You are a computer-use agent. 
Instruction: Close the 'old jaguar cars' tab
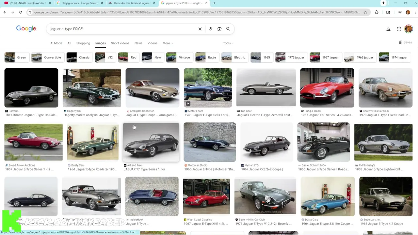tap(102, 3)
